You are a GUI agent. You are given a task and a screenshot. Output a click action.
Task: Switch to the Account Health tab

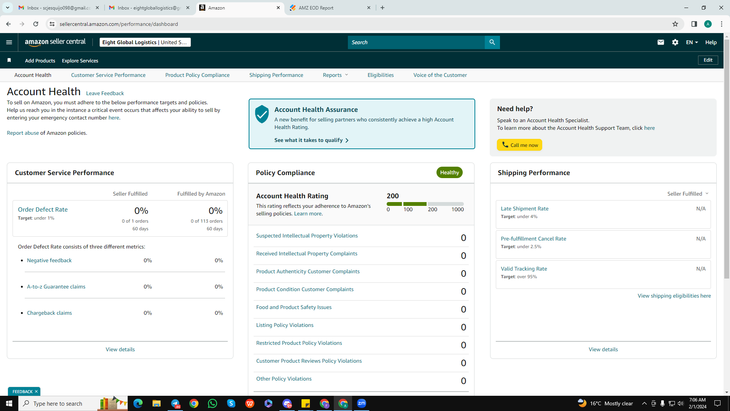33,75
